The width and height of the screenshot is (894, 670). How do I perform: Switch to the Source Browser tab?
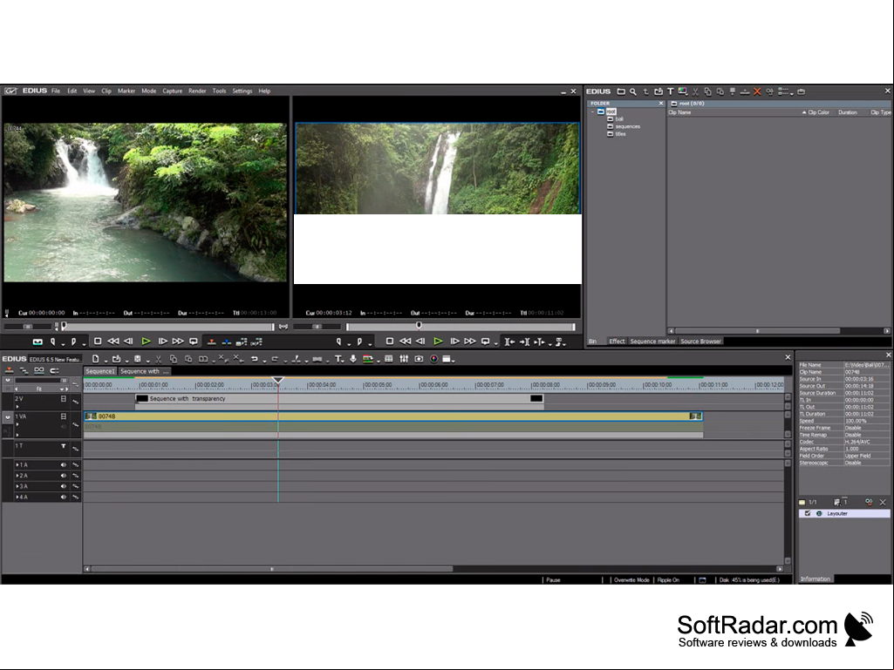(x=700, y=342)
